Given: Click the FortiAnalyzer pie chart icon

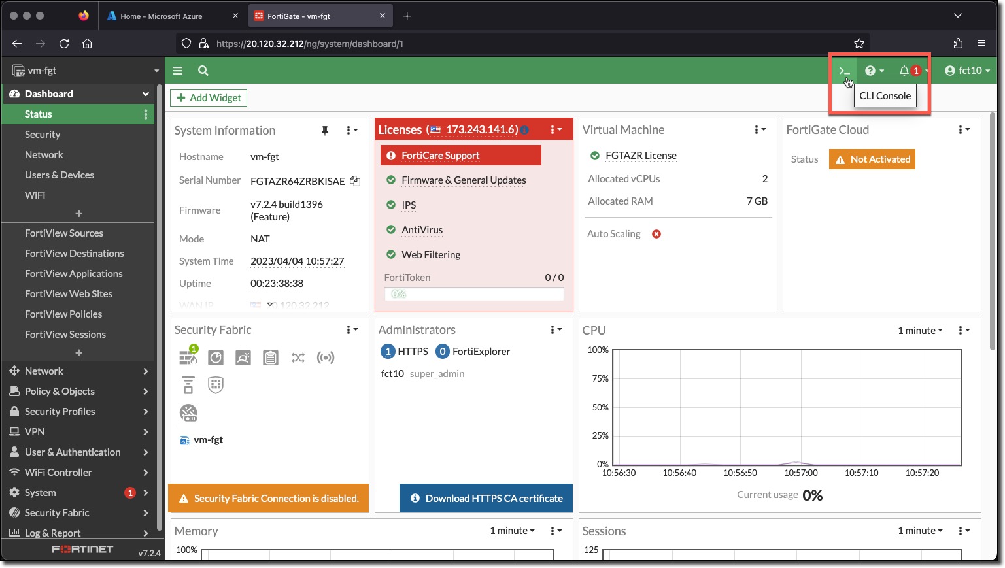Looking at the screenshot, I should (216, 358).
